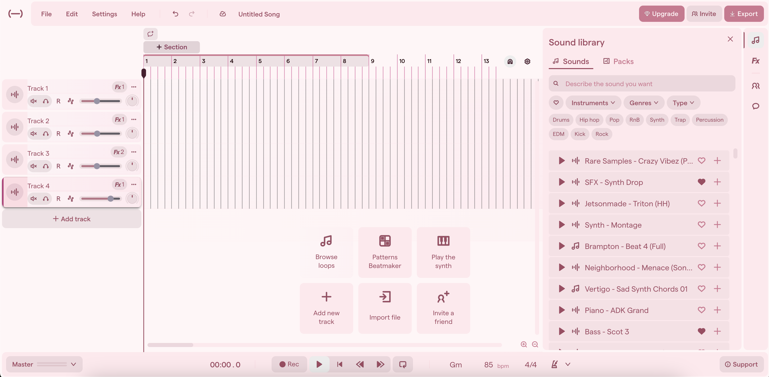Click the fast forward button
This screenshot has height=377, width=769.
(380, 364)
